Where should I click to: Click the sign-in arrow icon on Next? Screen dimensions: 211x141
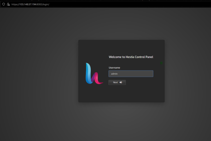click(121, 82)
